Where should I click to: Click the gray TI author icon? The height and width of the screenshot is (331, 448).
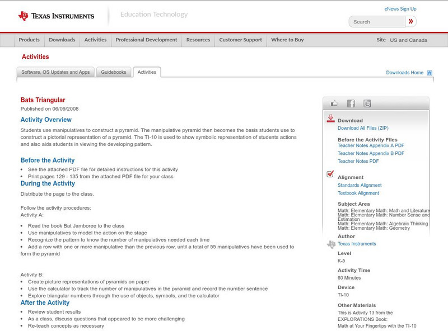(x=331, y=244)
